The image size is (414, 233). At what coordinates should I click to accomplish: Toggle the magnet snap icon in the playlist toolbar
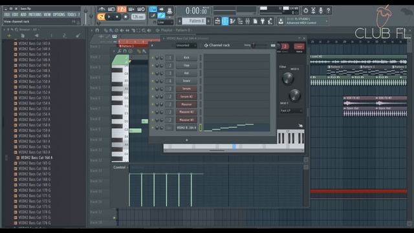(97, 30)
